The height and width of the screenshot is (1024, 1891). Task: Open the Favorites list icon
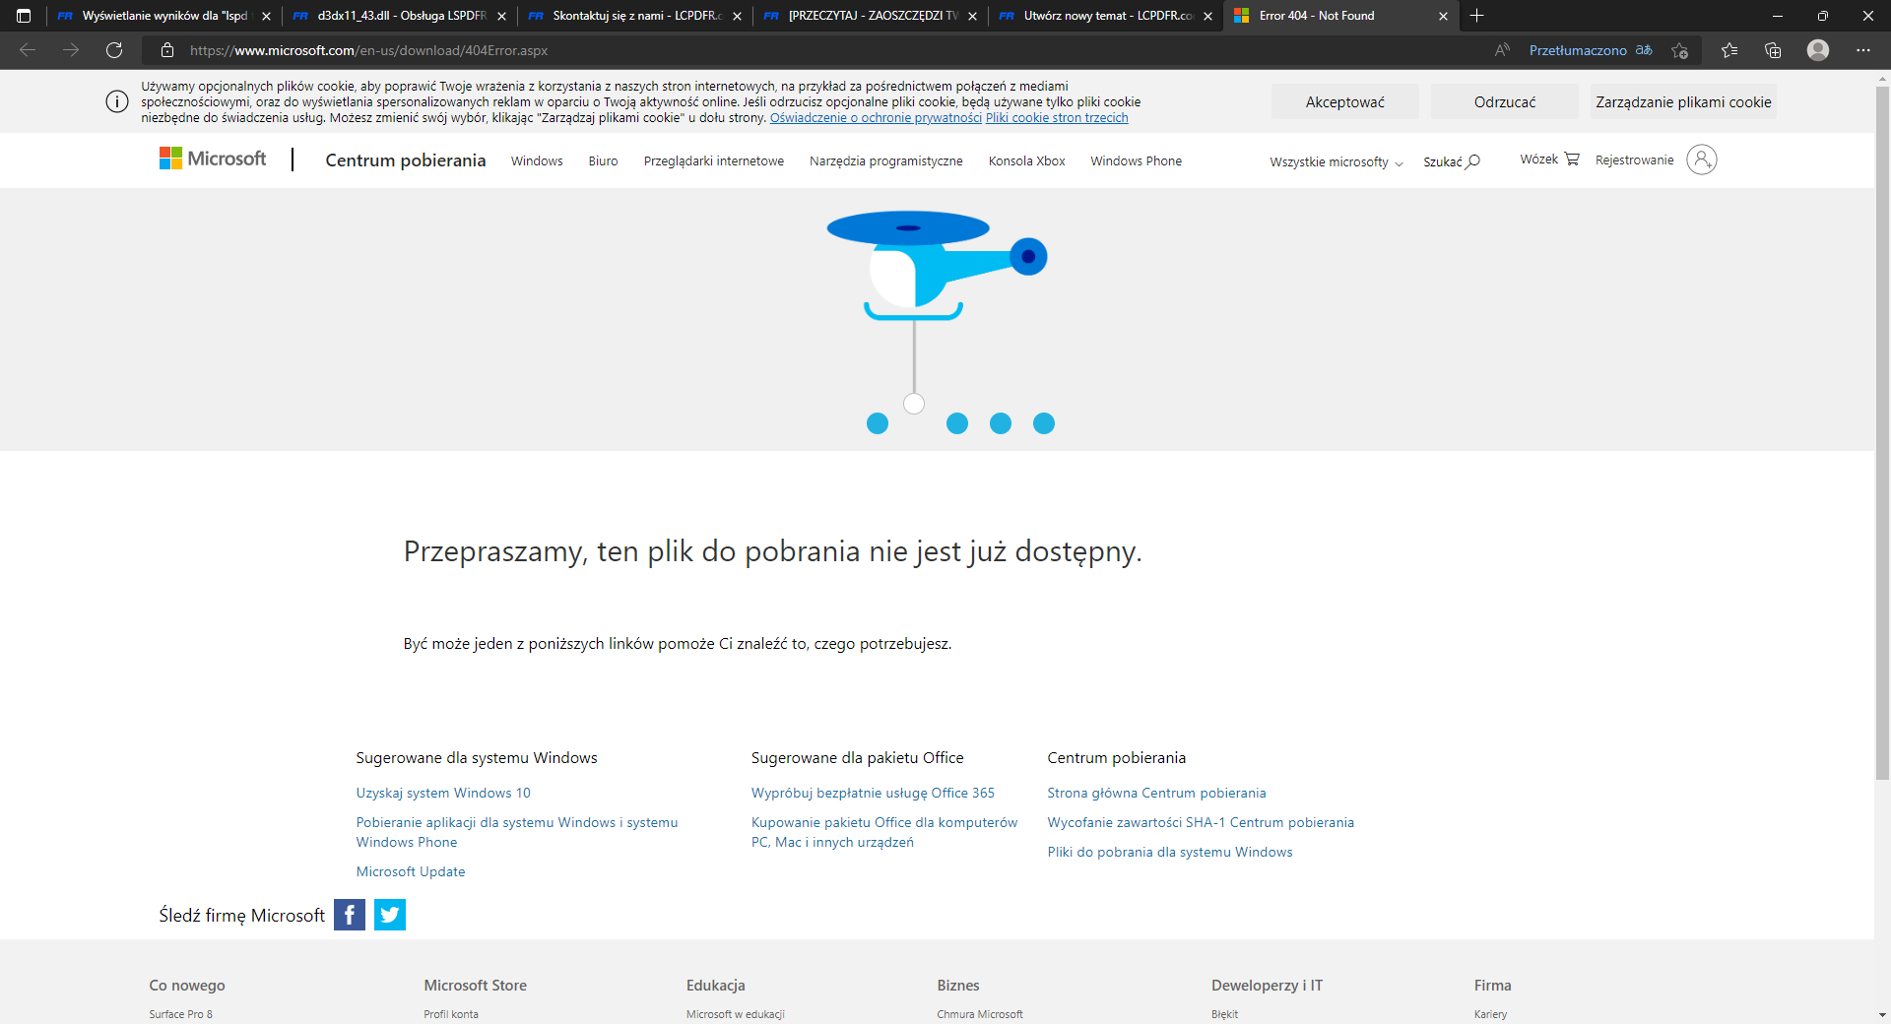tap(1729, 50)
